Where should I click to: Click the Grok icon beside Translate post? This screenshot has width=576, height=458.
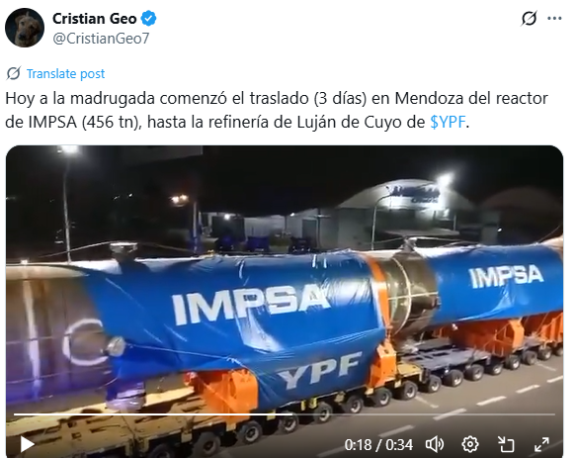(x=14, y=73)
